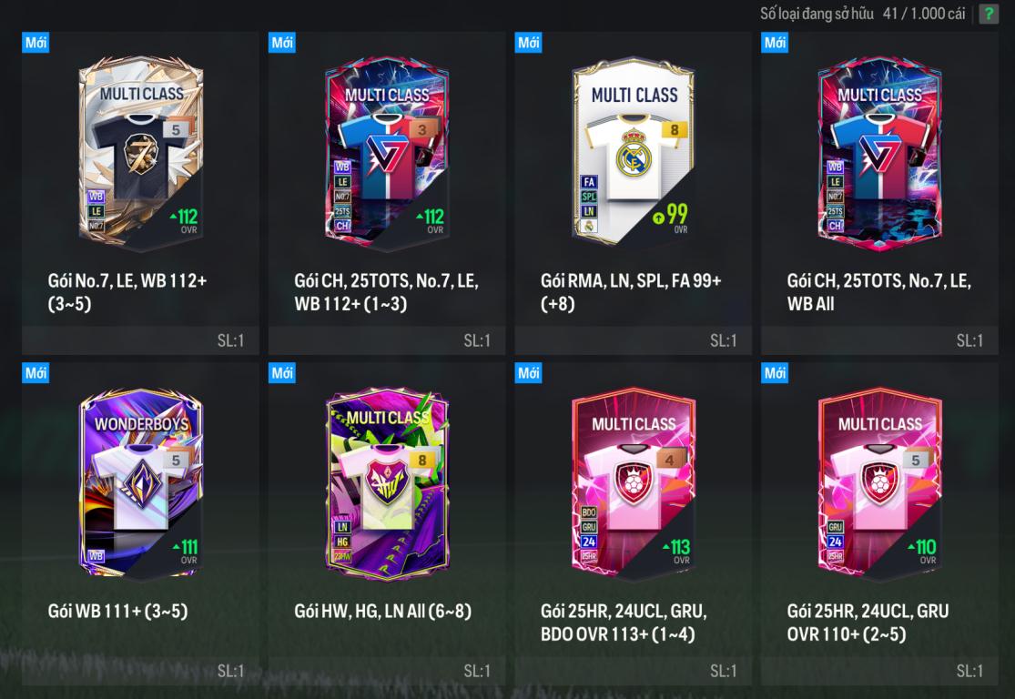Click Gói CH, 25TOTS, No.7, LE, WB 112+ (1~3) title
The image size is (1015, 699).
click(387, 292)
